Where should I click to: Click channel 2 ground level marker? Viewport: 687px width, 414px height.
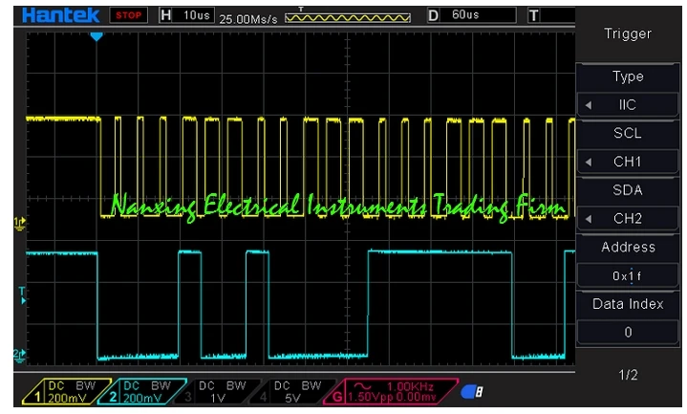20,356
